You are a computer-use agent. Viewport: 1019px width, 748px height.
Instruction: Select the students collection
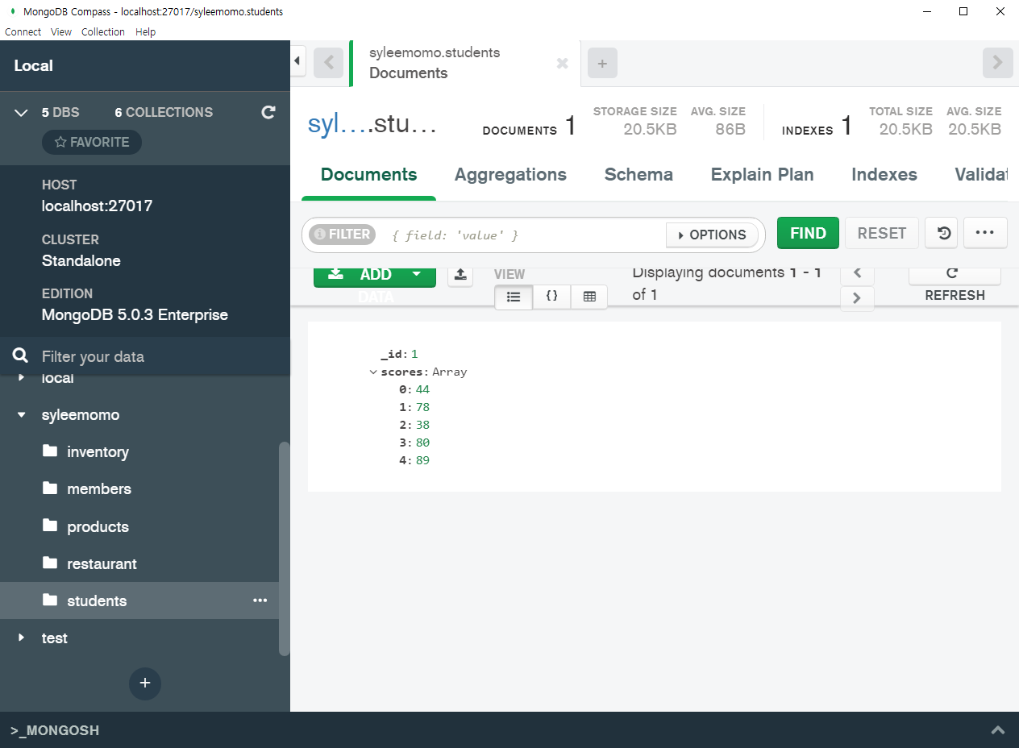[97, 600]
